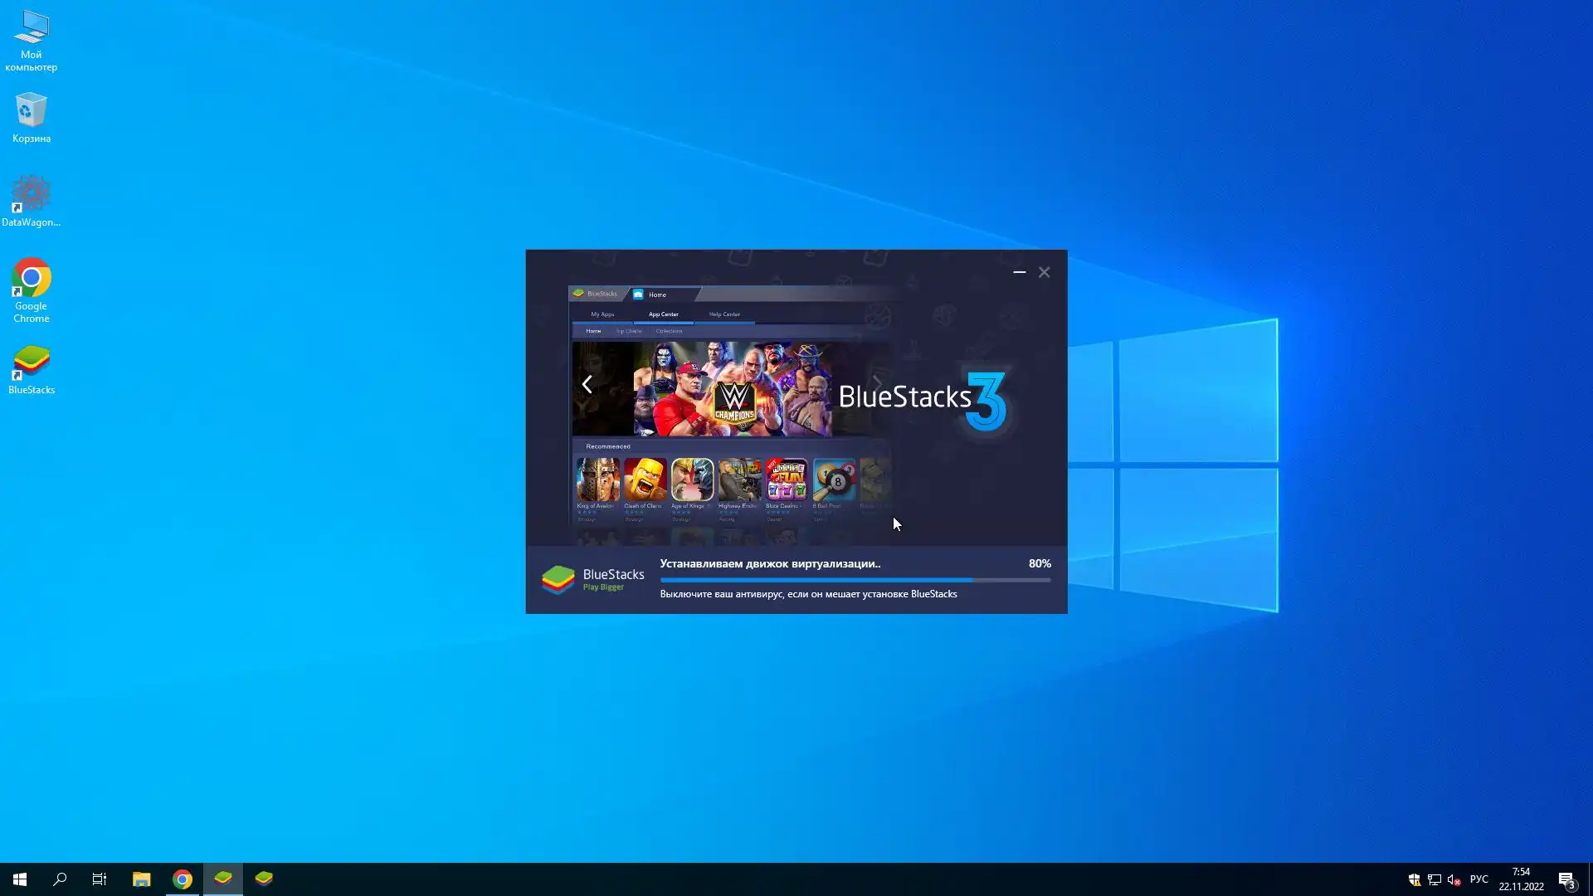The image size is (1593, 896).
Task: Minimize the BlueStacks installer window
Action: click(x=1019, y=272)
